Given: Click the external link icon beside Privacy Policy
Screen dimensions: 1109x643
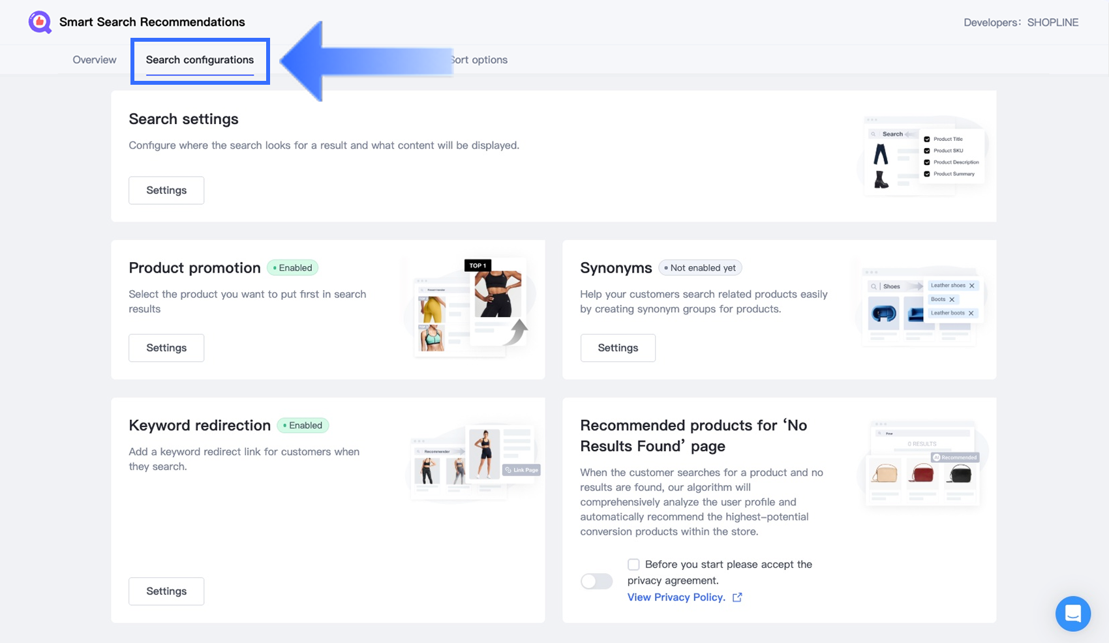Looking at the screenshot, I should point(737,597).
